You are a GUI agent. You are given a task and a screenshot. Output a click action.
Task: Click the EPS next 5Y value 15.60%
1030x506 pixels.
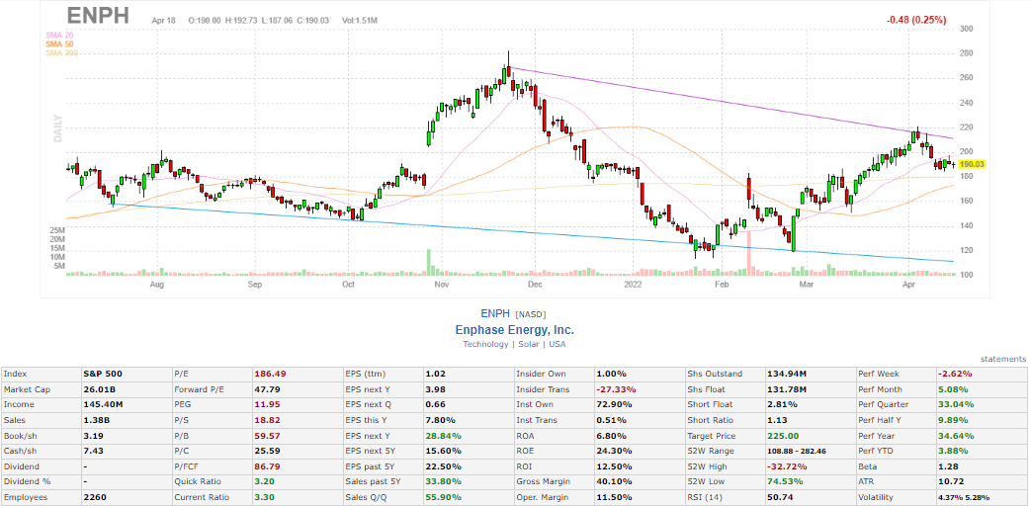tap(444, 451)
